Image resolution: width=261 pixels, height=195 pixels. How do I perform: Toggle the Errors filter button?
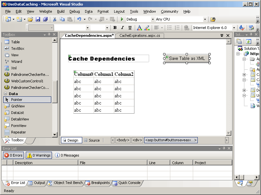(x=13, y=155)
